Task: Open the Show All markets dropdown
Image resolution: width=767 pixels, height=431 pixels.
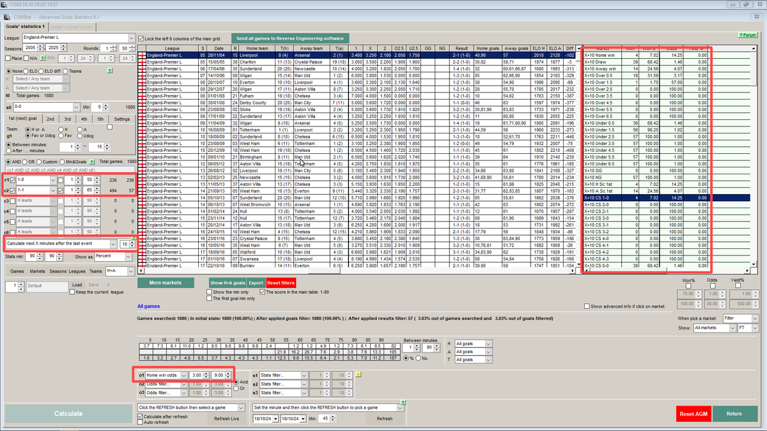Action: (x=732, y=328)
